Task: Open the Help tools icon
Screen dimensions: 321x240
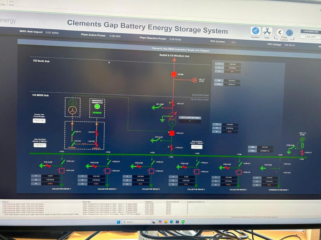Action: [x=267, y=31]
